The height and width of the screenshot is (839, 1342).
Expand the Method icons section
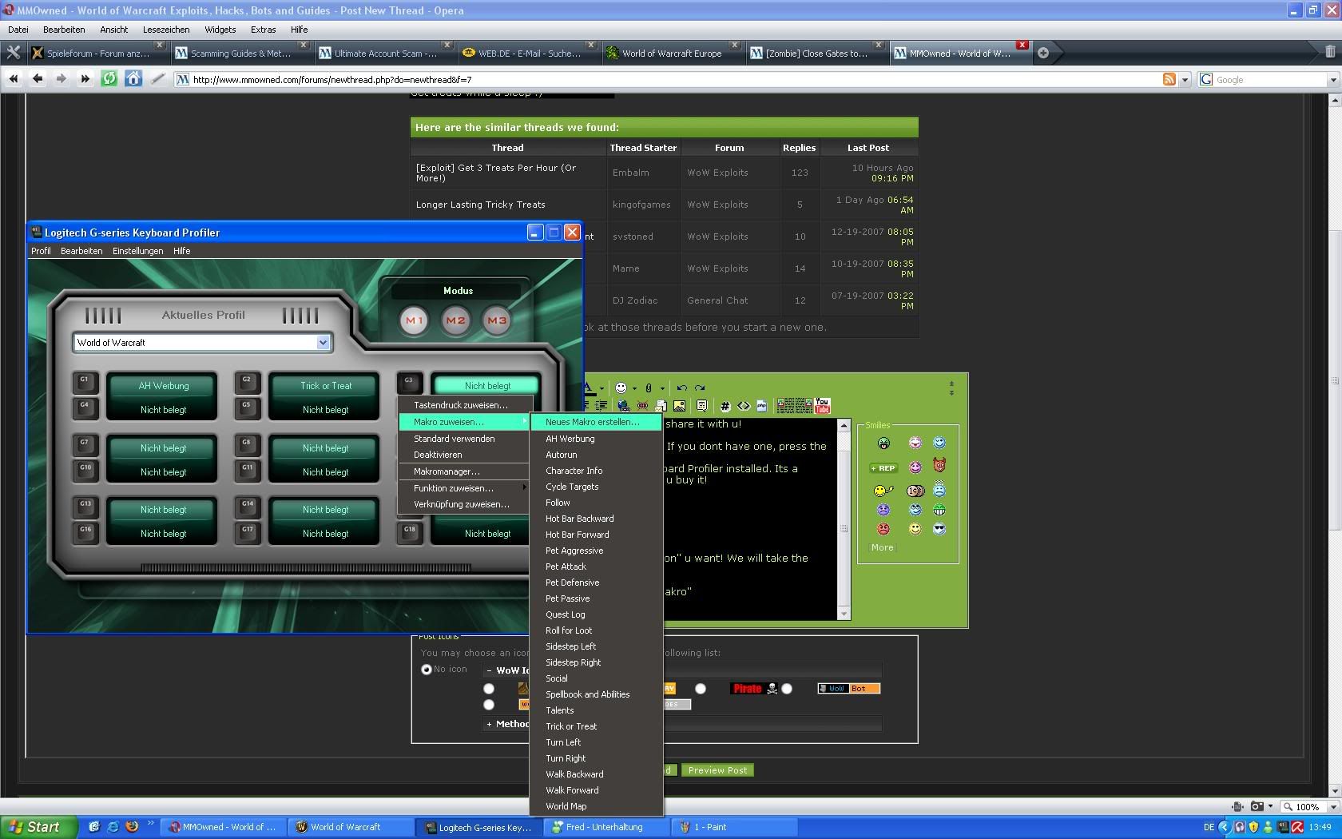(x=489, y=724)
